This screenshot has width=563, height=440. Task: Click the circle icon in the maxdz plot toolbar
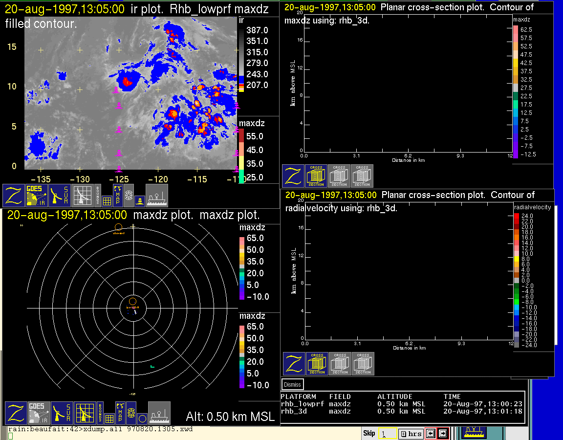click(x=142, y=418)
